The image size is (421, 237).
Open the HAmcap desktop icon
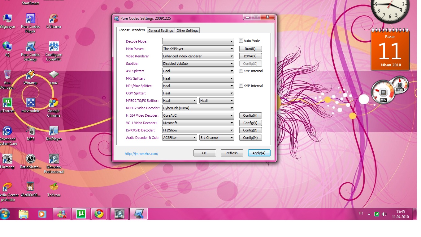click(x=7, y=161)
